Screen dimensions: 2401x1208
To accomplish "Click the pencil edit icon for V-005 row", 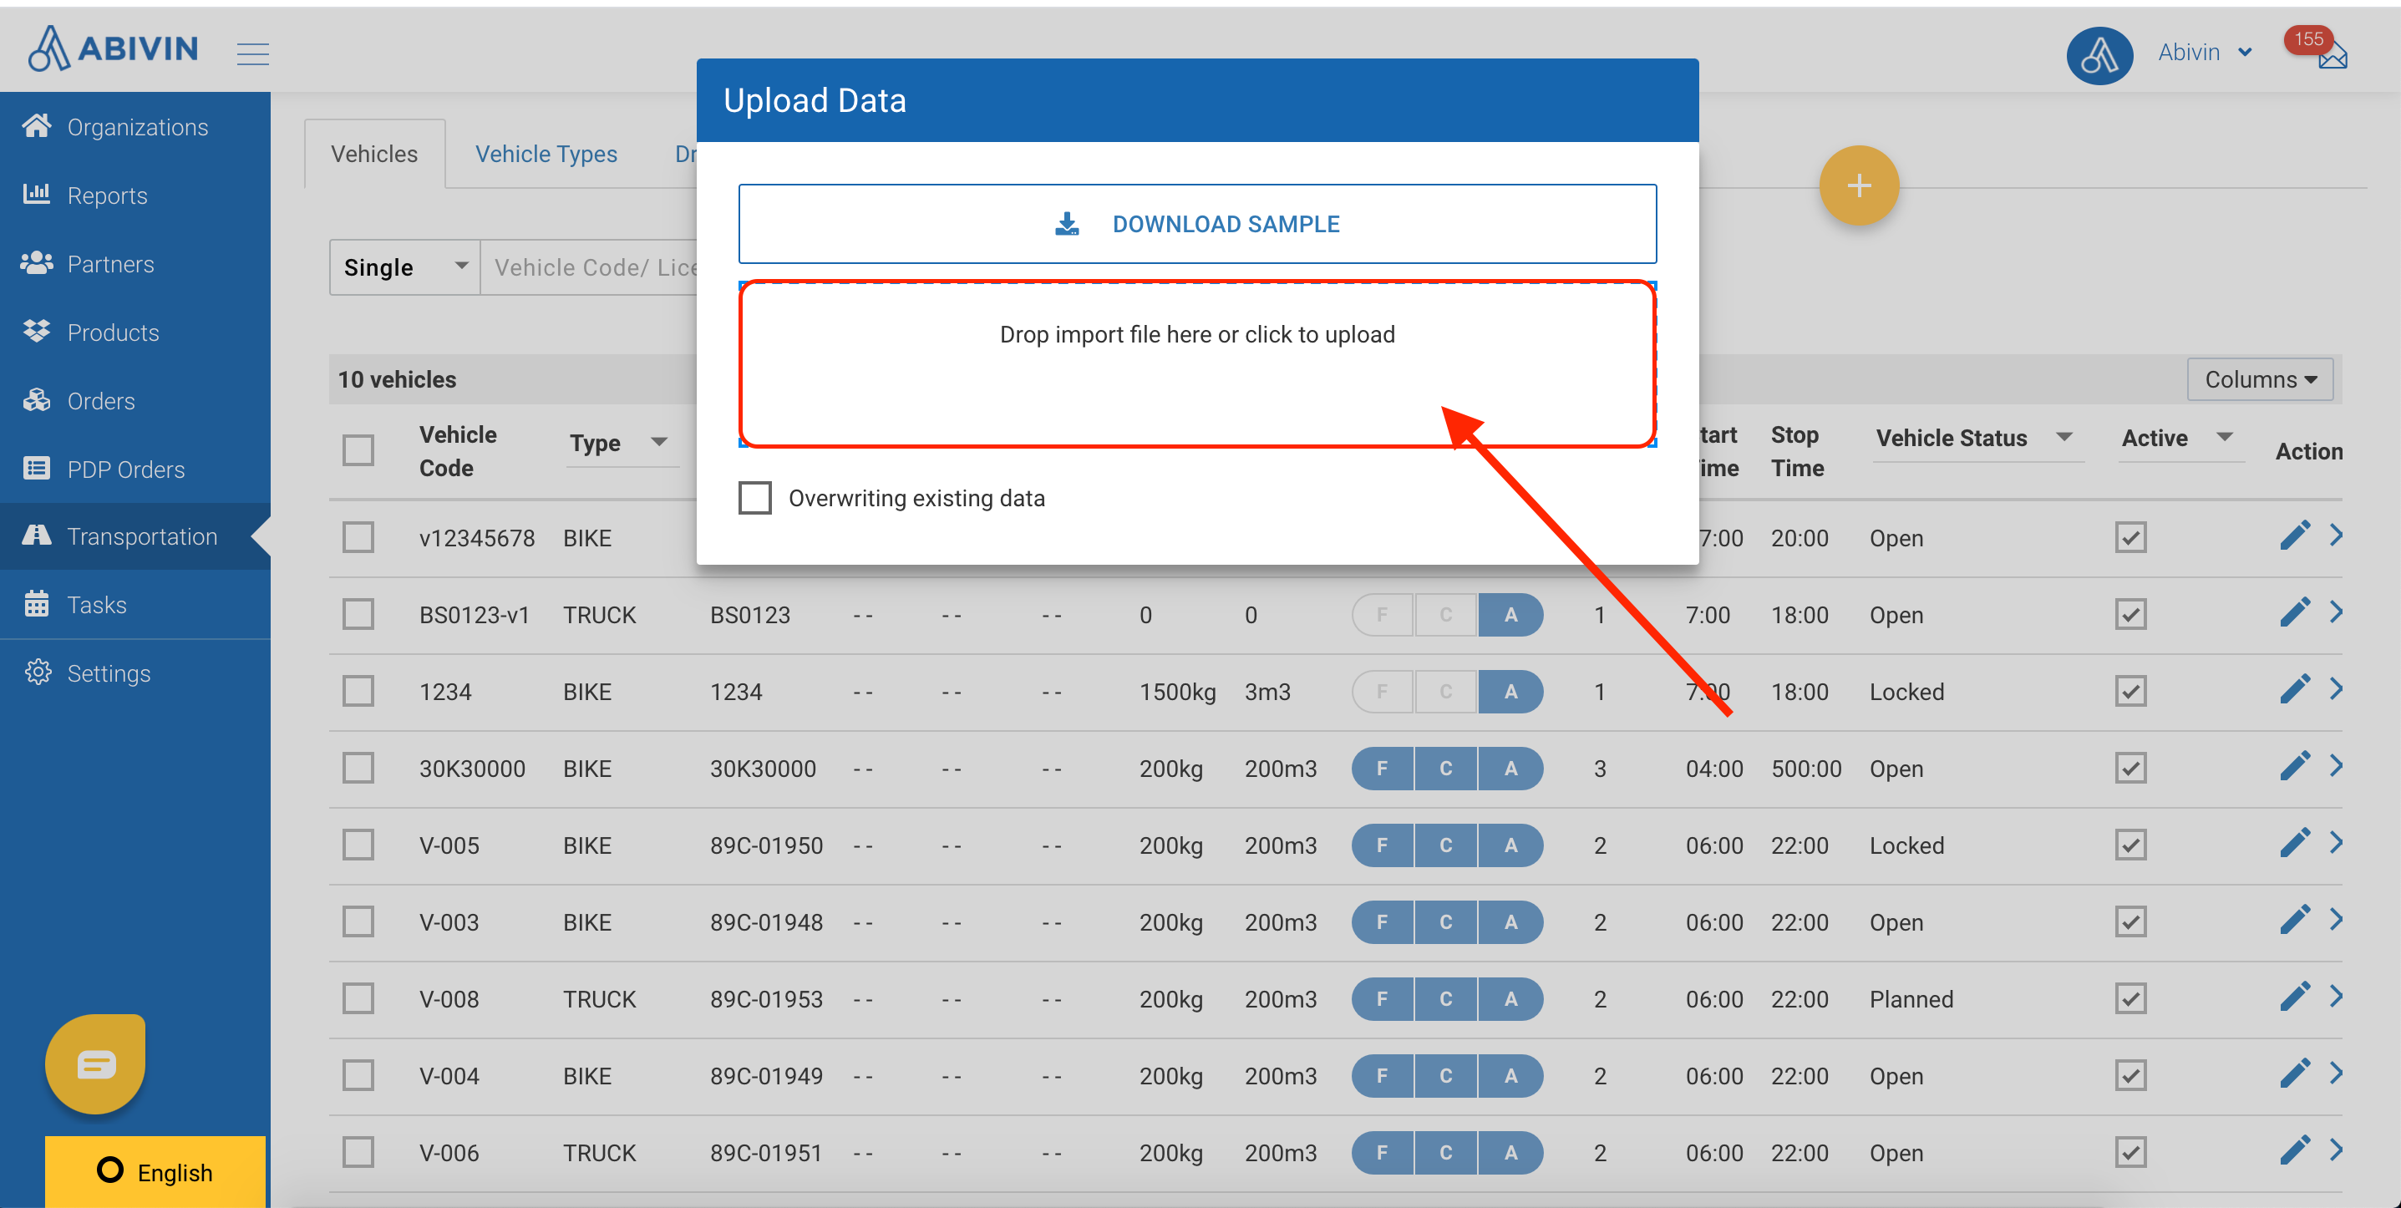I will [x=2294, y=845].
